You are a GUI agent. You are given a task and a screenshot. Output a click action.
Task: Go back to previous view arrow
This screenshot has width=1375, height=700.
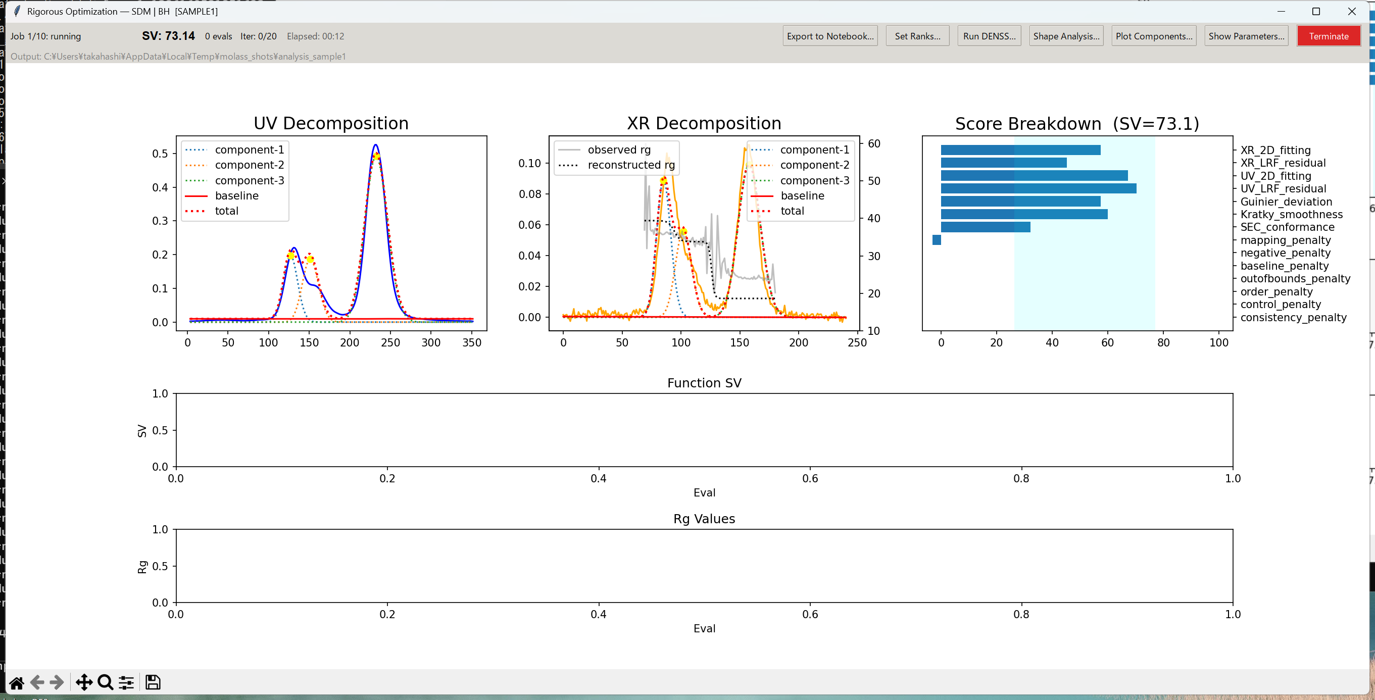[37, 682]
